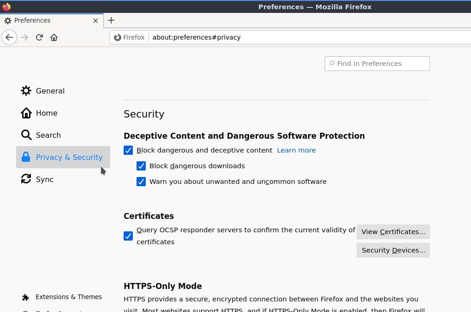Click the Privacy & Security lock icon
The image size is (471, 312).
coord(26,157)
